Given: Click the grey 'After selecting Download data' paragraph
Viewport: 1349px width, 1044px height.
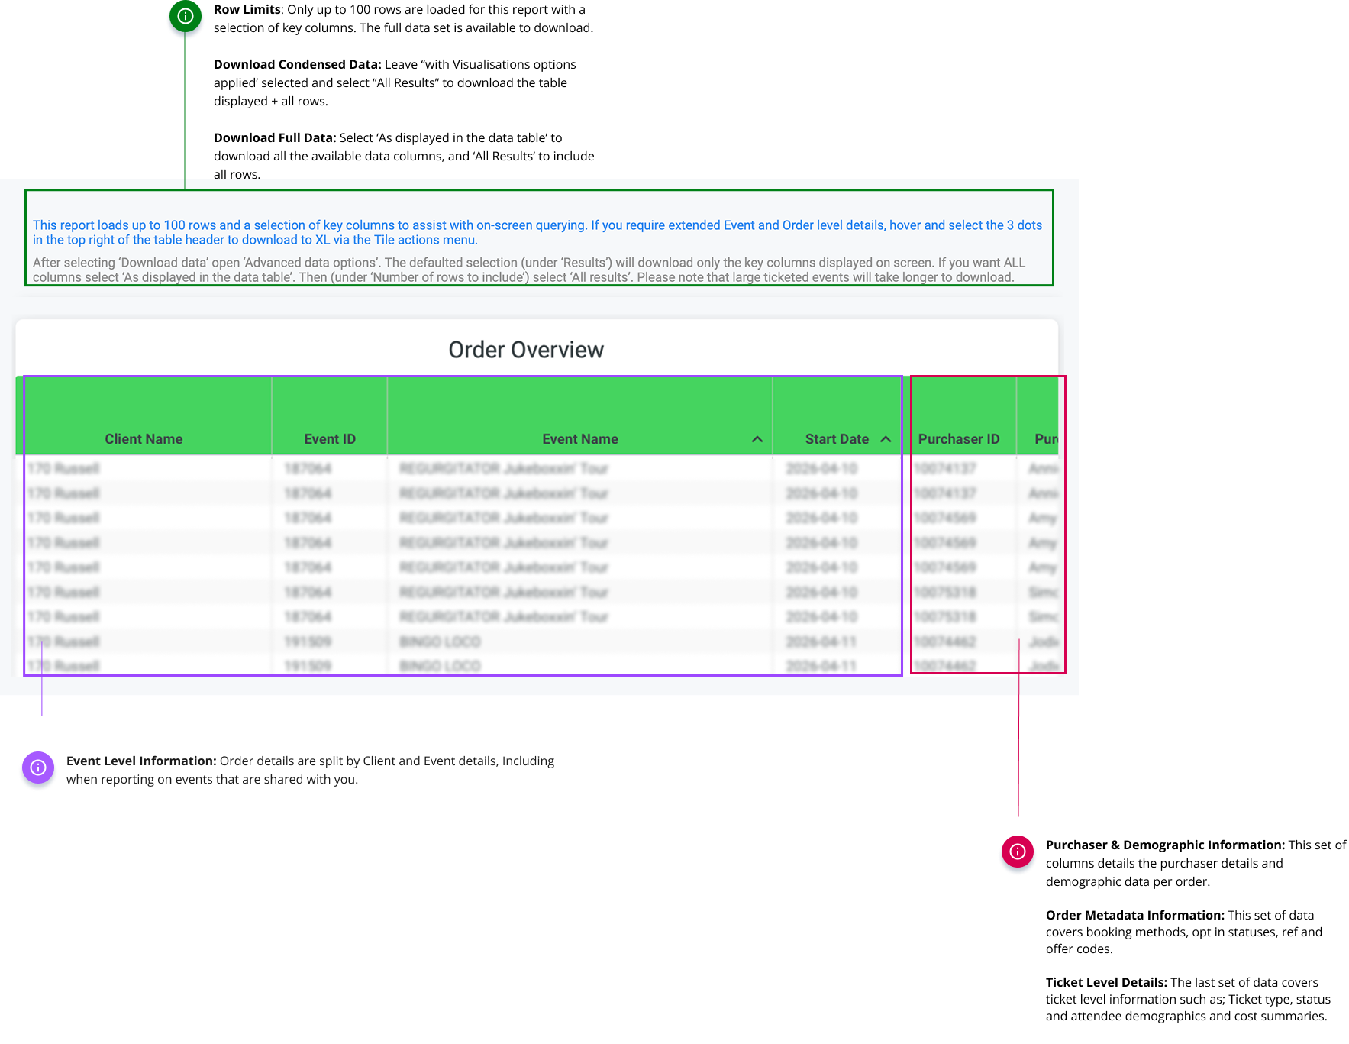Looking at the screenshot, I should pos(529,270).
